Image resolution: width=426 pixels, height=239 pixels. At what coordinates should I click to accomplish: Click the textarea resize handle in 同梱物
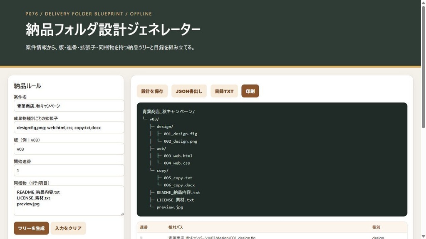(x=122, y=214)
